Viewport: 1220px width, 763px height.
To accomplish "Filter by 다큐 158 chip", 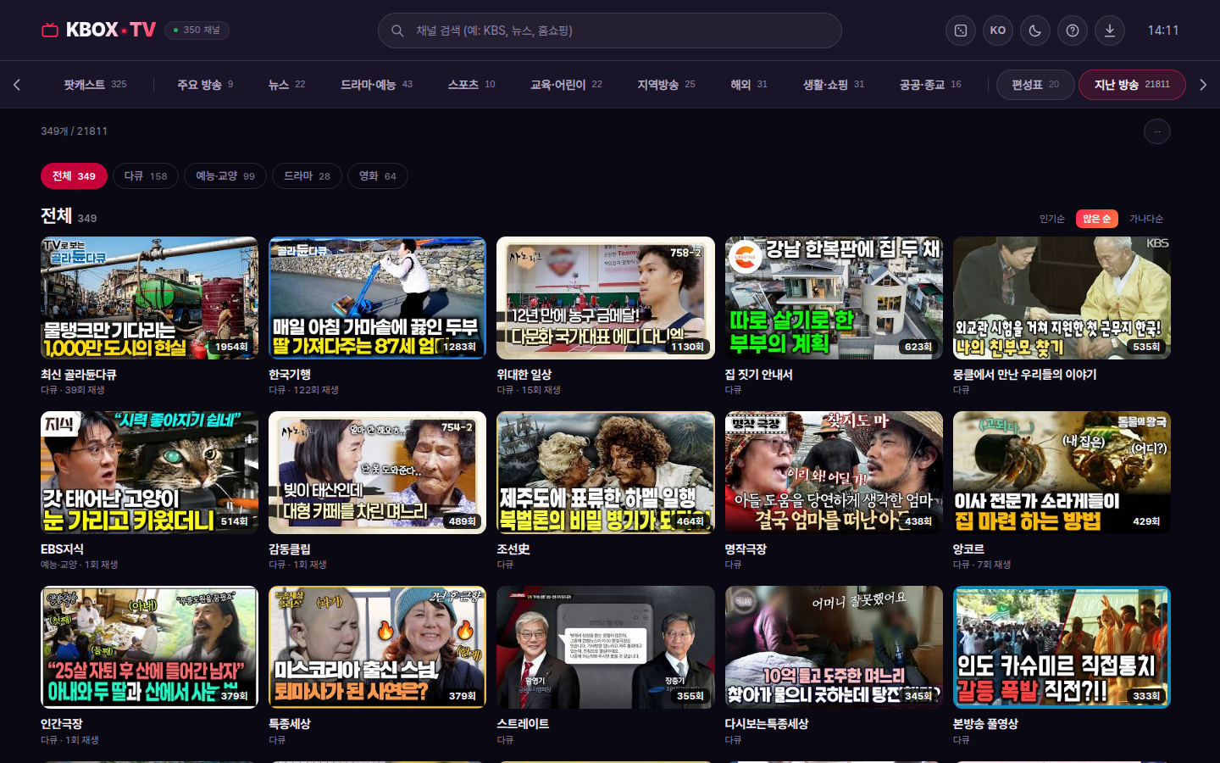I will pos(146,176).
